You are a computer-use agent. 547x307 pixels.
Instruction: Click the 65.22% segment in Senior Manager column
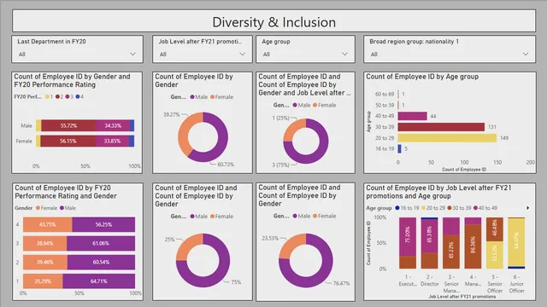coord(451,252)
